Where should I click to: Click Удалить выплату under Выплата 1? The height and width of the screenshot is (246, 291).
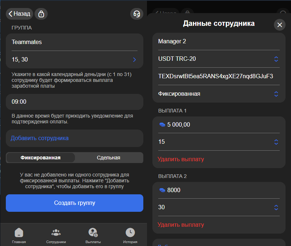click(x=181, y=159)
